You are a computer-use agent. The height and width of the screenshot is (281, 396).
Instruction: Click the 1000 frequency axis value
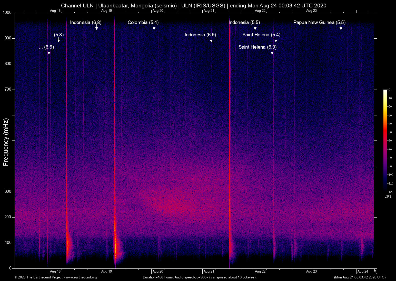click(x=7, y=13)
